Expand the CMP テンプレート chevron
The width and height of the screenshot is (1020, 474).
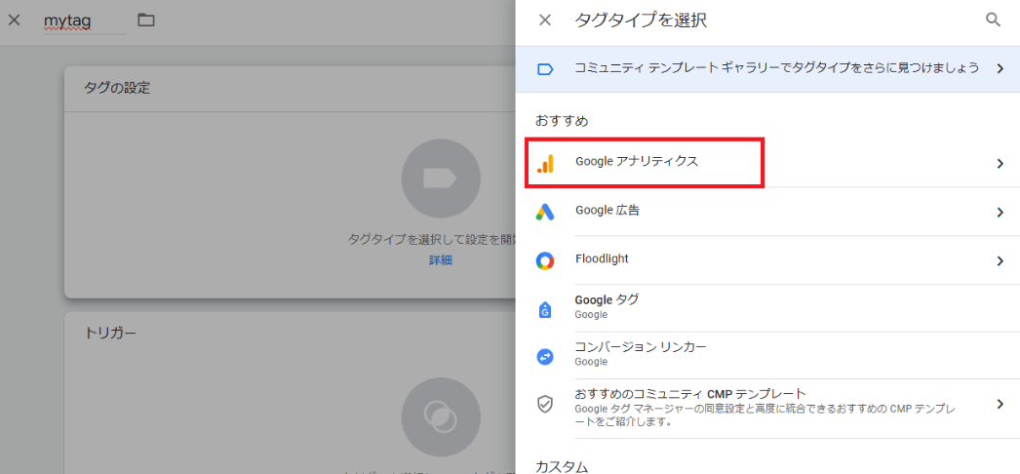coord(1000,404)
